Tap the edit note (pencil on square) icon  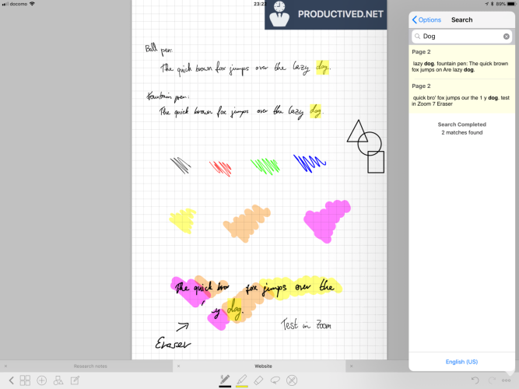tap(75, 380)
